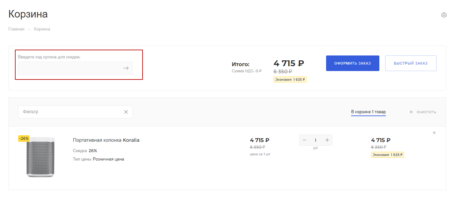Click the coupon code input field
Image resolution: width=456 pixels, height=205 pixels.
[75, 68]
